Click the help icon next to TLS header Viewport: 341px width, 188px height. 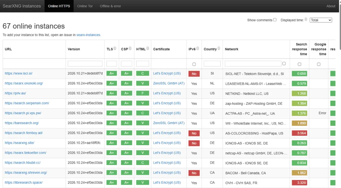(x=115, y=49)
